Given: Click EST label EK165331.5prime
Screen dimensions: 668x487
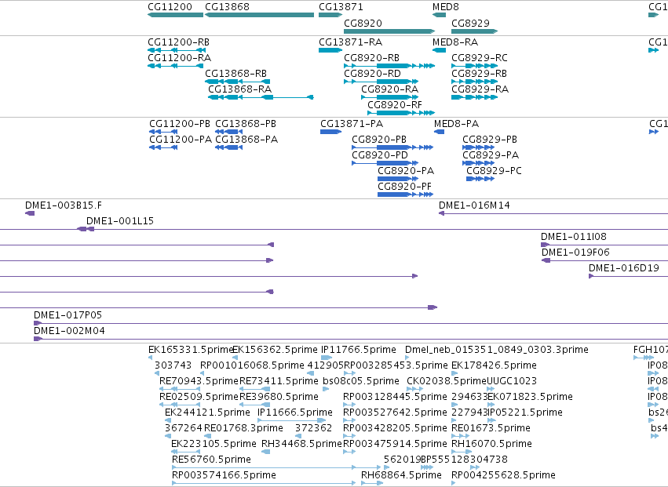Looking at the screenshot, I should pyautogui.click(x=191, y=350).
